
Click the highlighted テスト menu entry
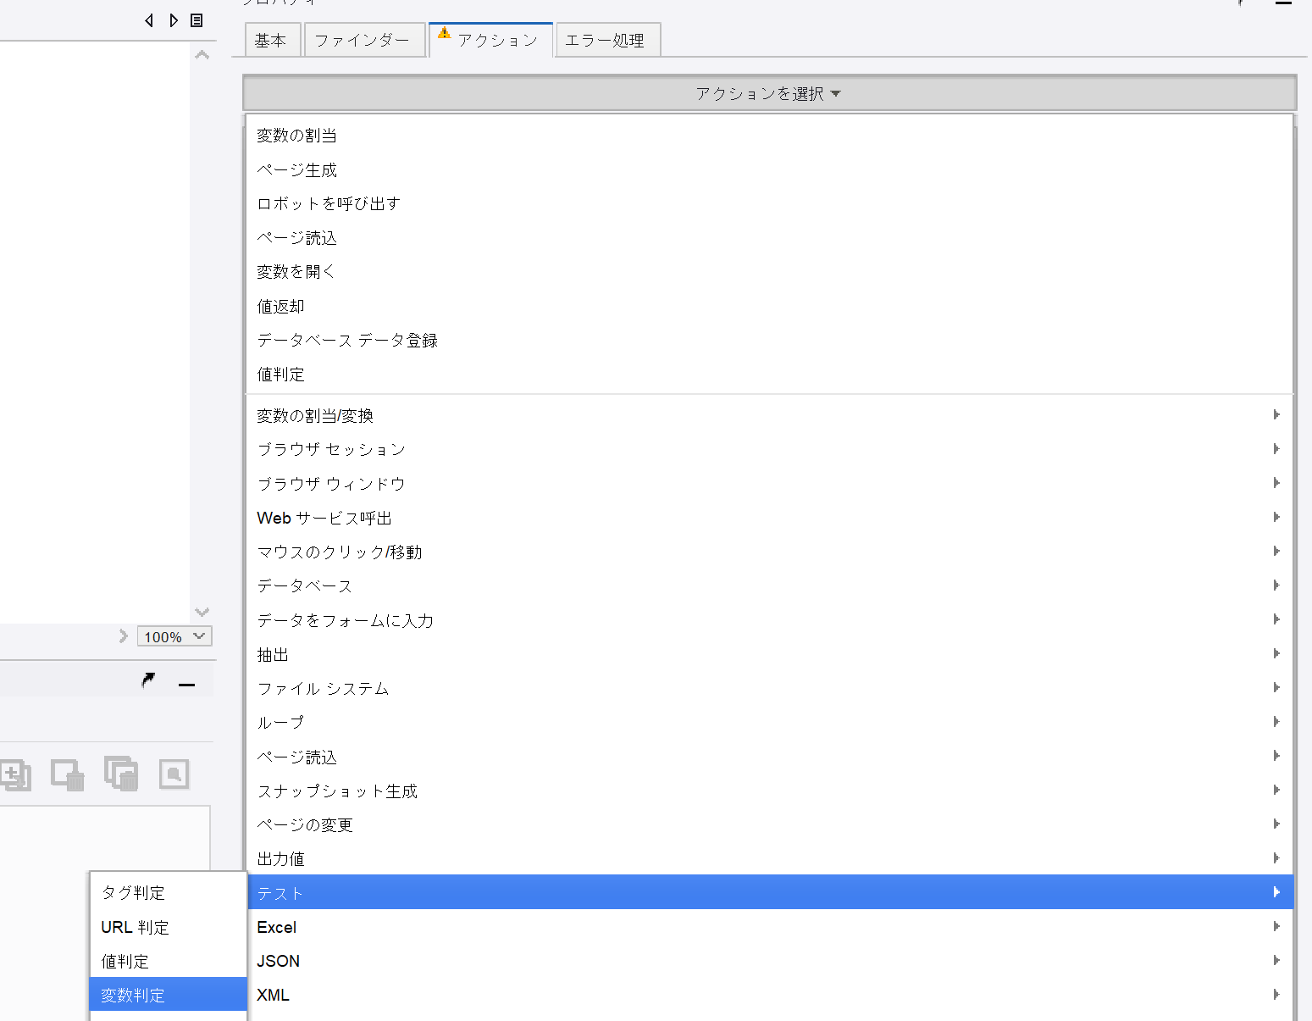(769, 892)
